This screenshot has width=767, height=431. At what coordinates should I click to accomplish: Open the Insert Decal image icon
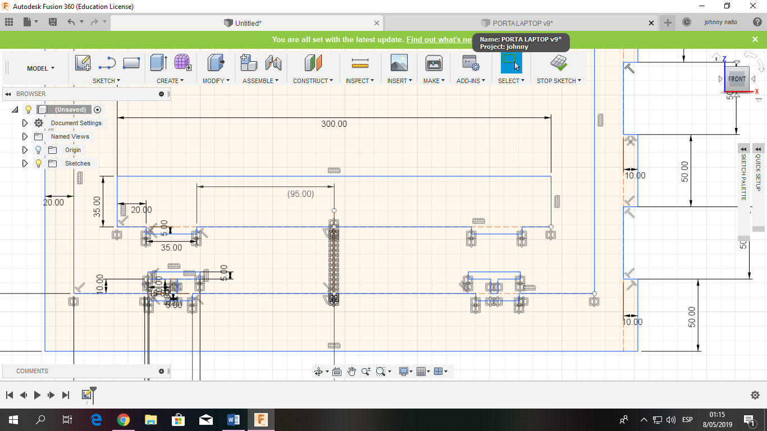click(x=399, y=62)
